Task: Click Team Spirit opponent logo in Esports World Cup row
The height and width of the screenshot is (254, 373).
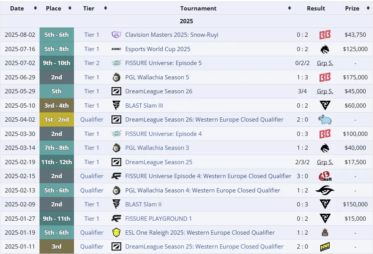Action: tap(325, 49)
